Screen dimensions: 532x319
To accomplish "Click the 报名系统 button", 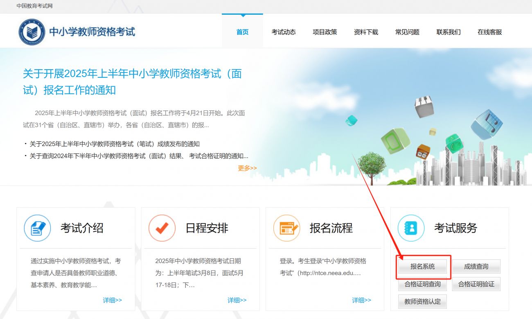I will coord(422,267).
